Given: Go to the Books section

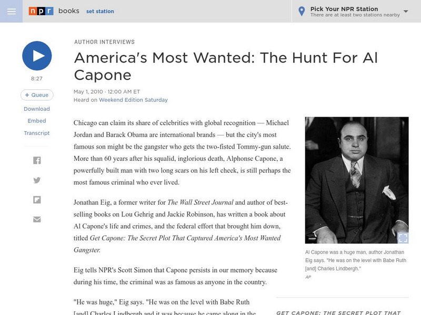Looking at the screenshot, I should (69, 11).
